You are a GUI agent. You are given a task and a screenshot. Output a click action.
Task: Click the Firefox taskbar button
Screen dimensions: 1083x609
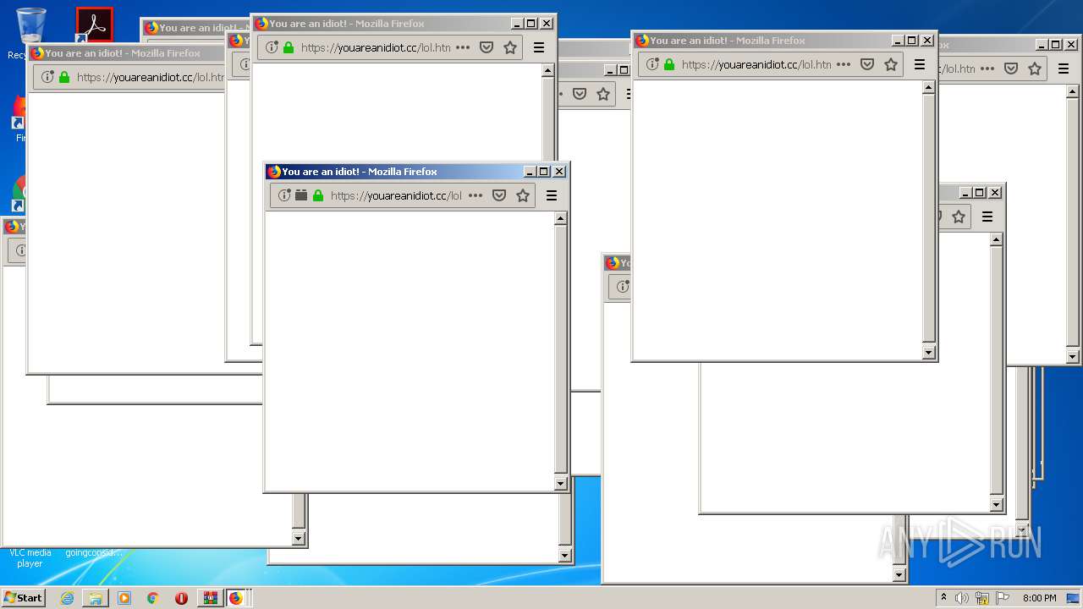236,598
